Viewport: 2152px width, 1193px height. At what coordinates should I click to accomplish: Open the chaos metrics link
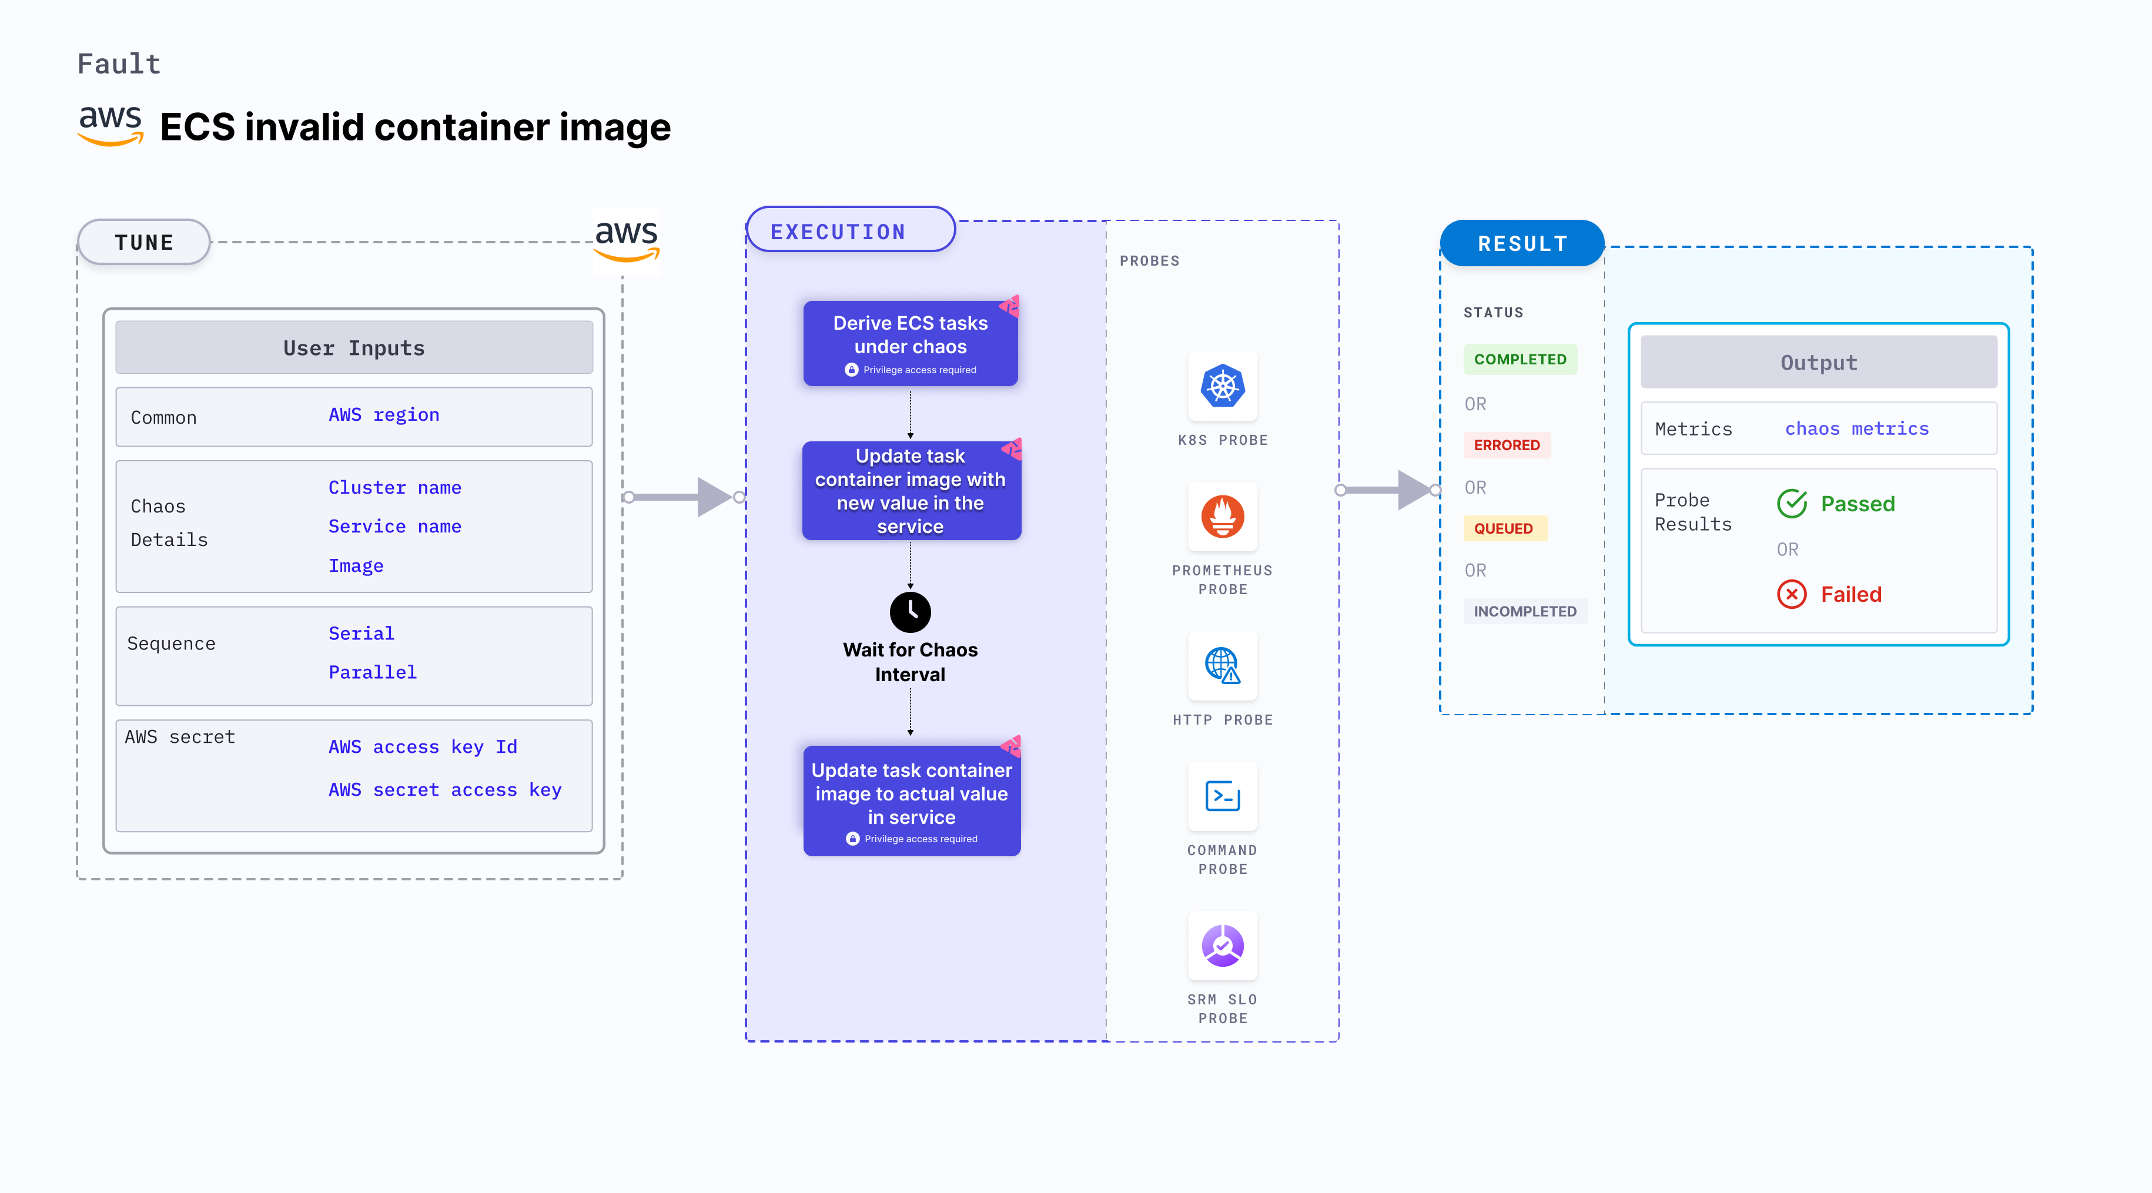point(1856,428)
